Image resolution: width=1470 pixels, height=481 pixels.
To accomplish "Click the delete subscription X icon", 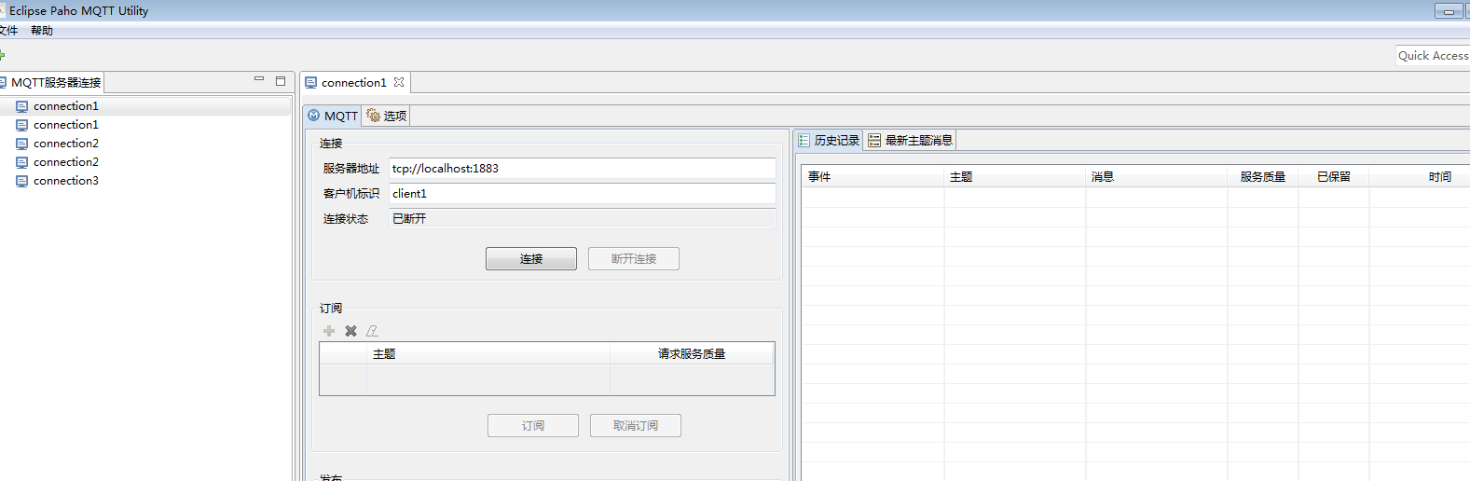I will (350, 331).
